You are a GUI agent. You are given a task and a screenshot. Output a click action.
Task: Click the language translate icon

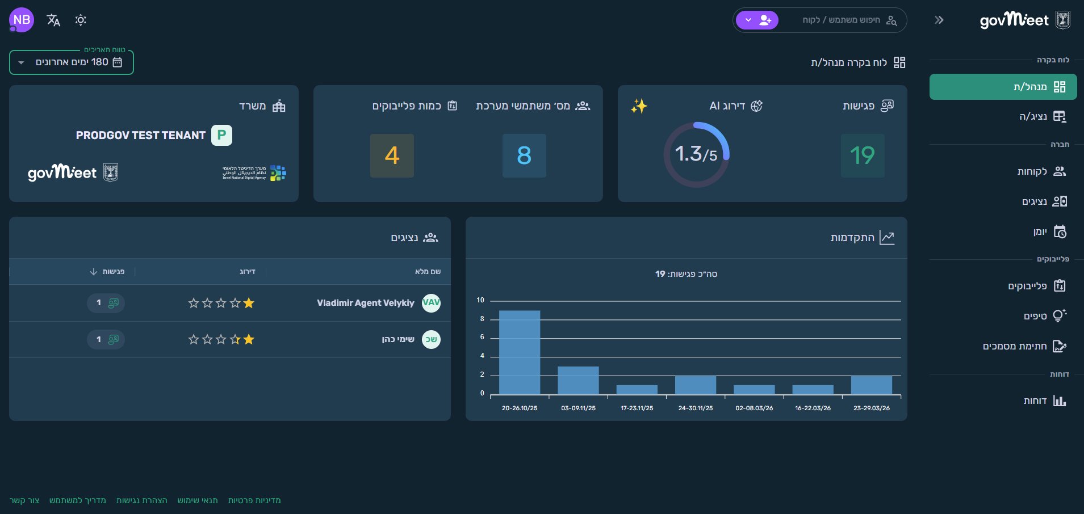(x=53, y=20)
